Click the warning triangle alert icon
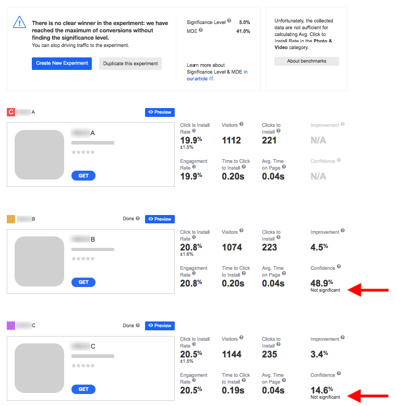The width and height of the screenshot is (397, 406). coord(19,22)
